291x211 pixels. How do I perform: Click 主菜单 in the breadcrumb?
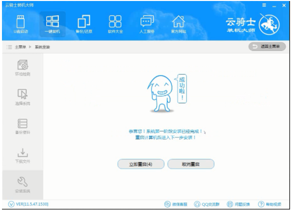tap(20, 47)
